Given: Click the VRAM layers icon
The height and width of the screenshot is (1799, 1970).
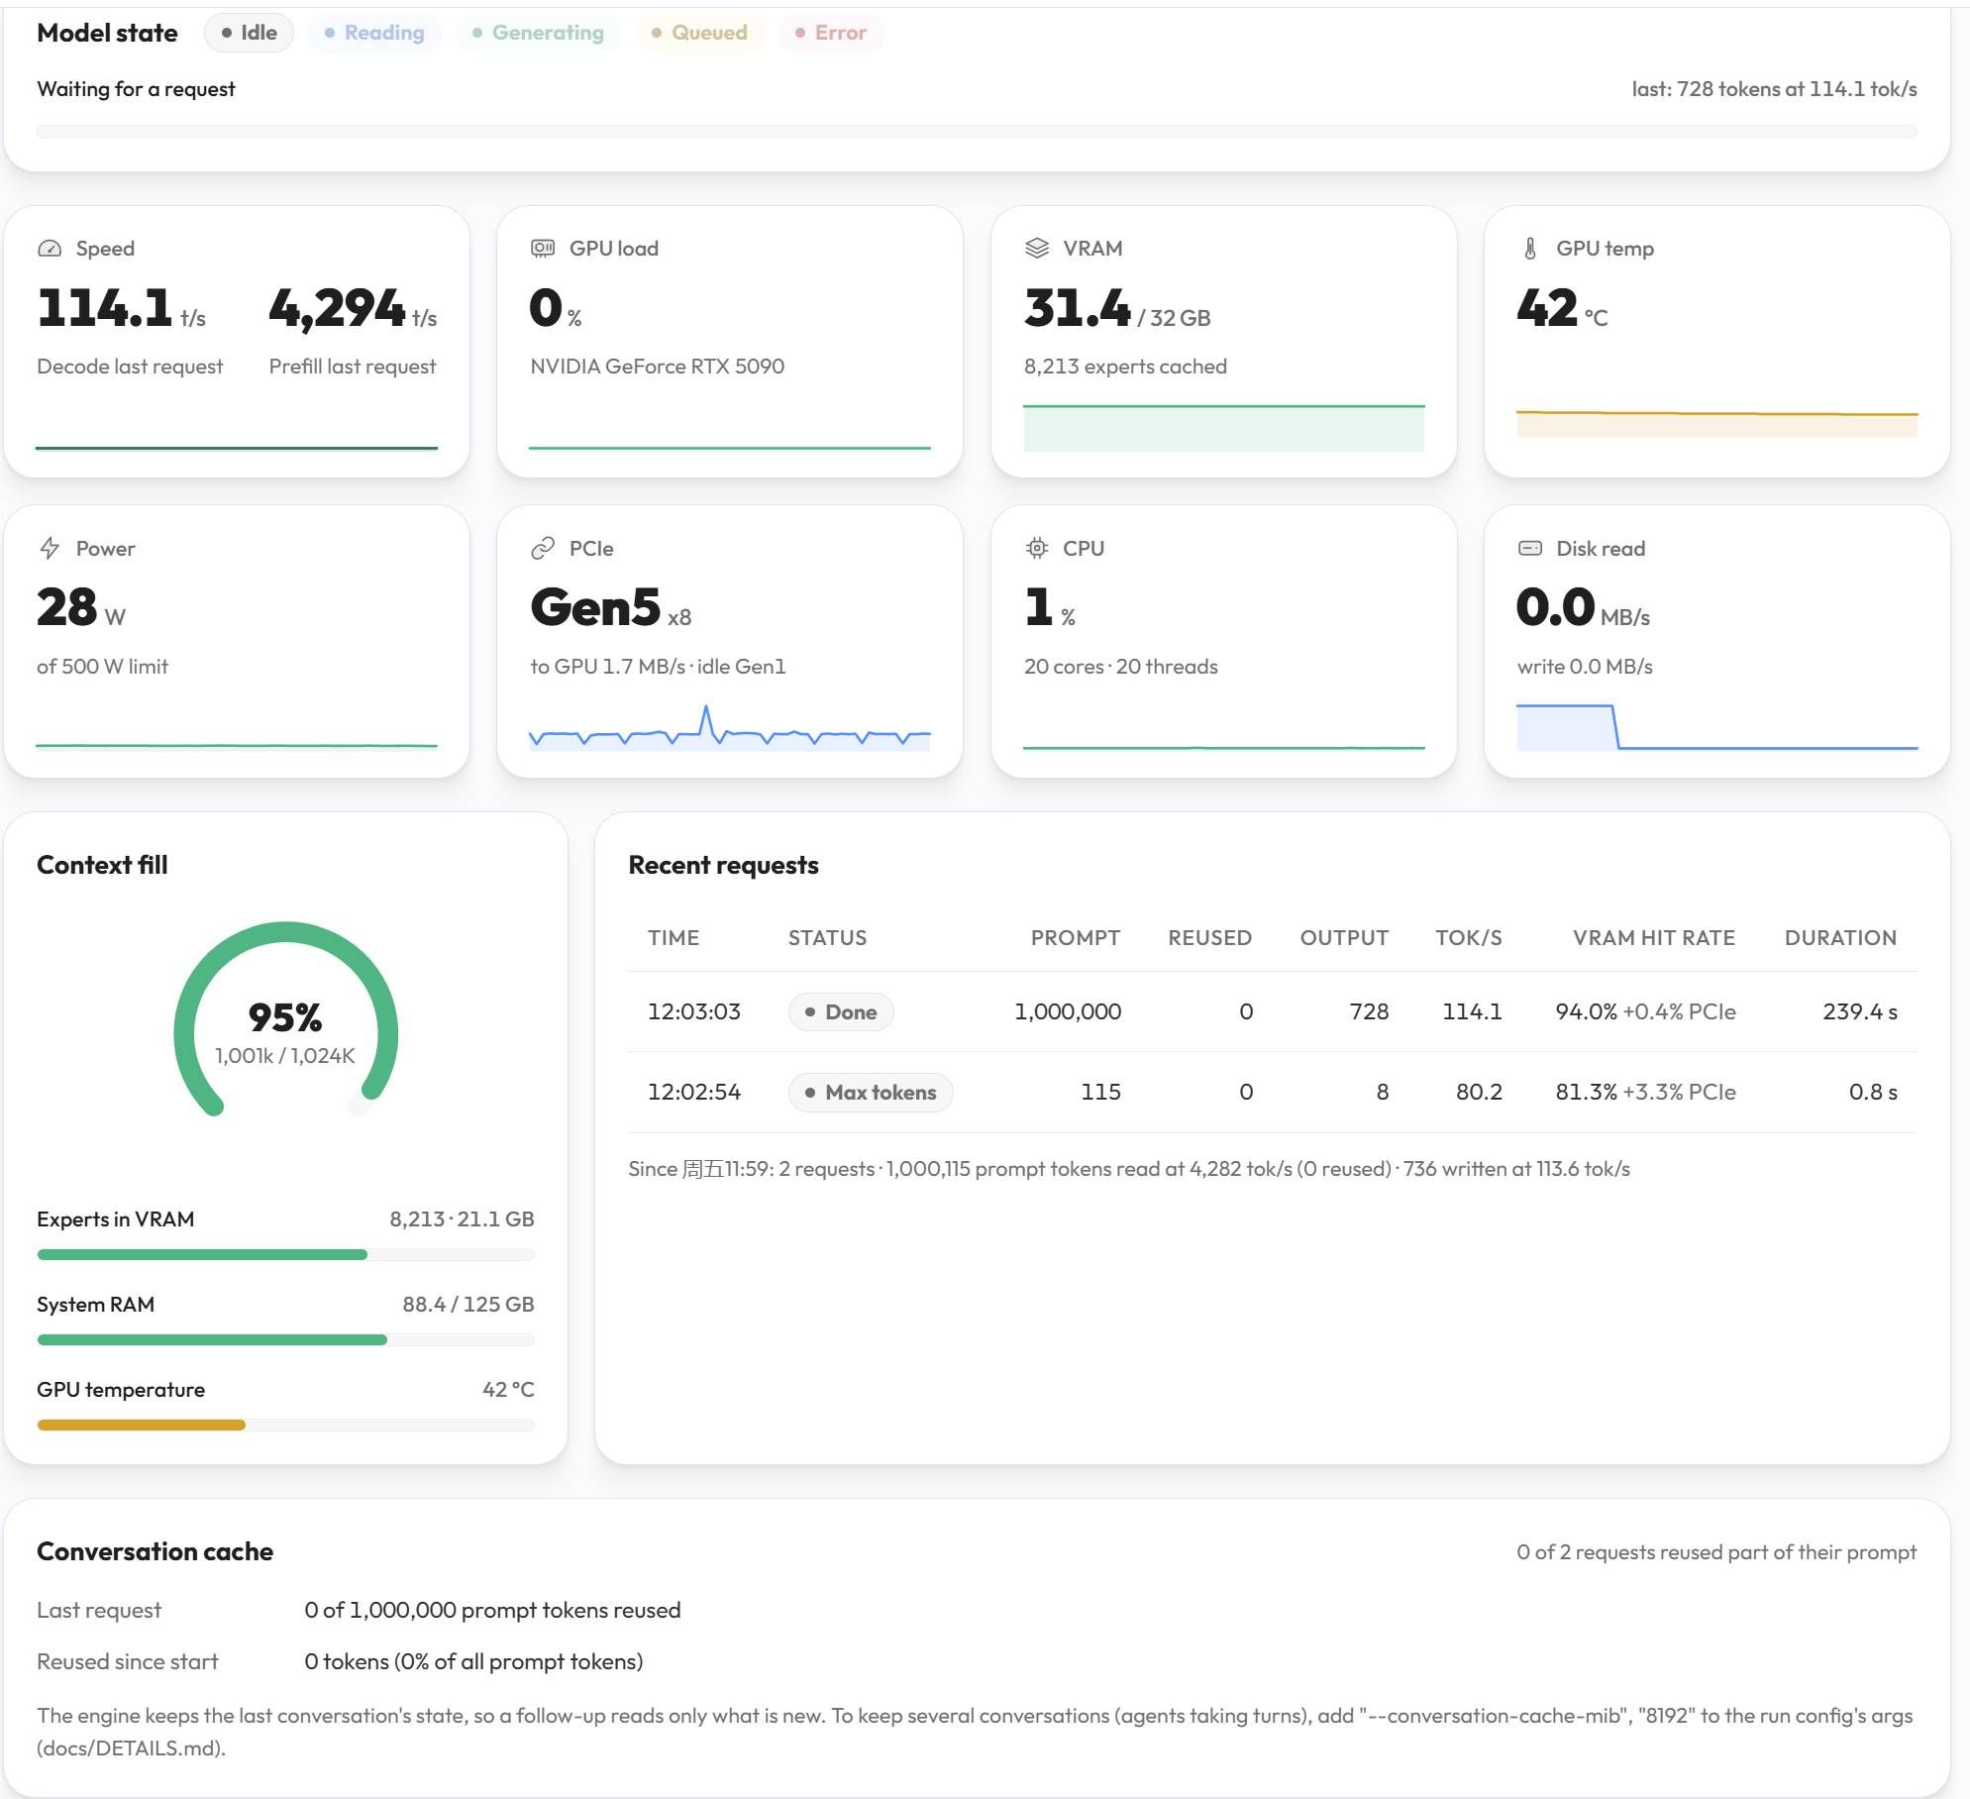Looking at the screenshot, I should click(1037, 249).
